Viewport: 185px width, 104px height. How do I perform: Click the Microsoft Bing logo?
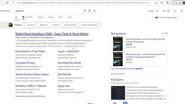5,11
